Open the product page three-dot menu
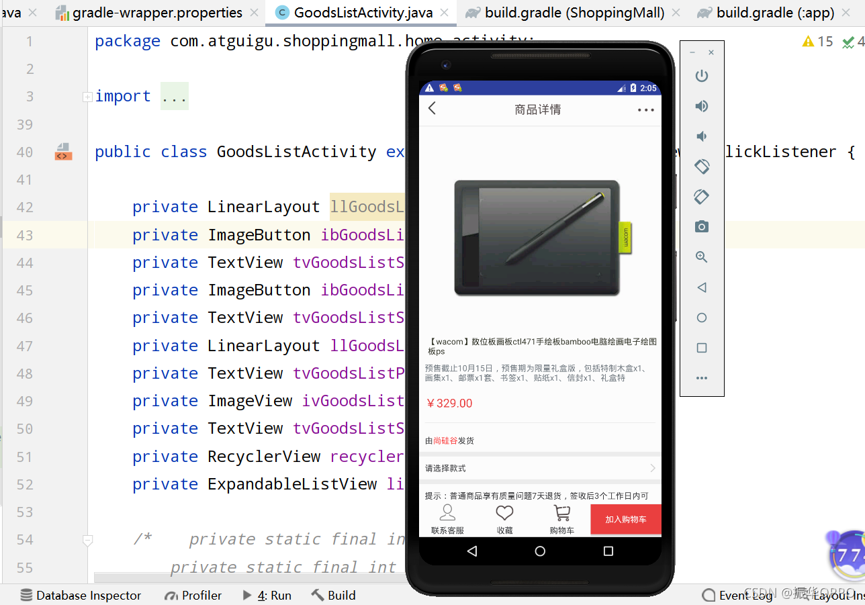The width and height of the screenshot is (865, 605). [x=646, y=109]
